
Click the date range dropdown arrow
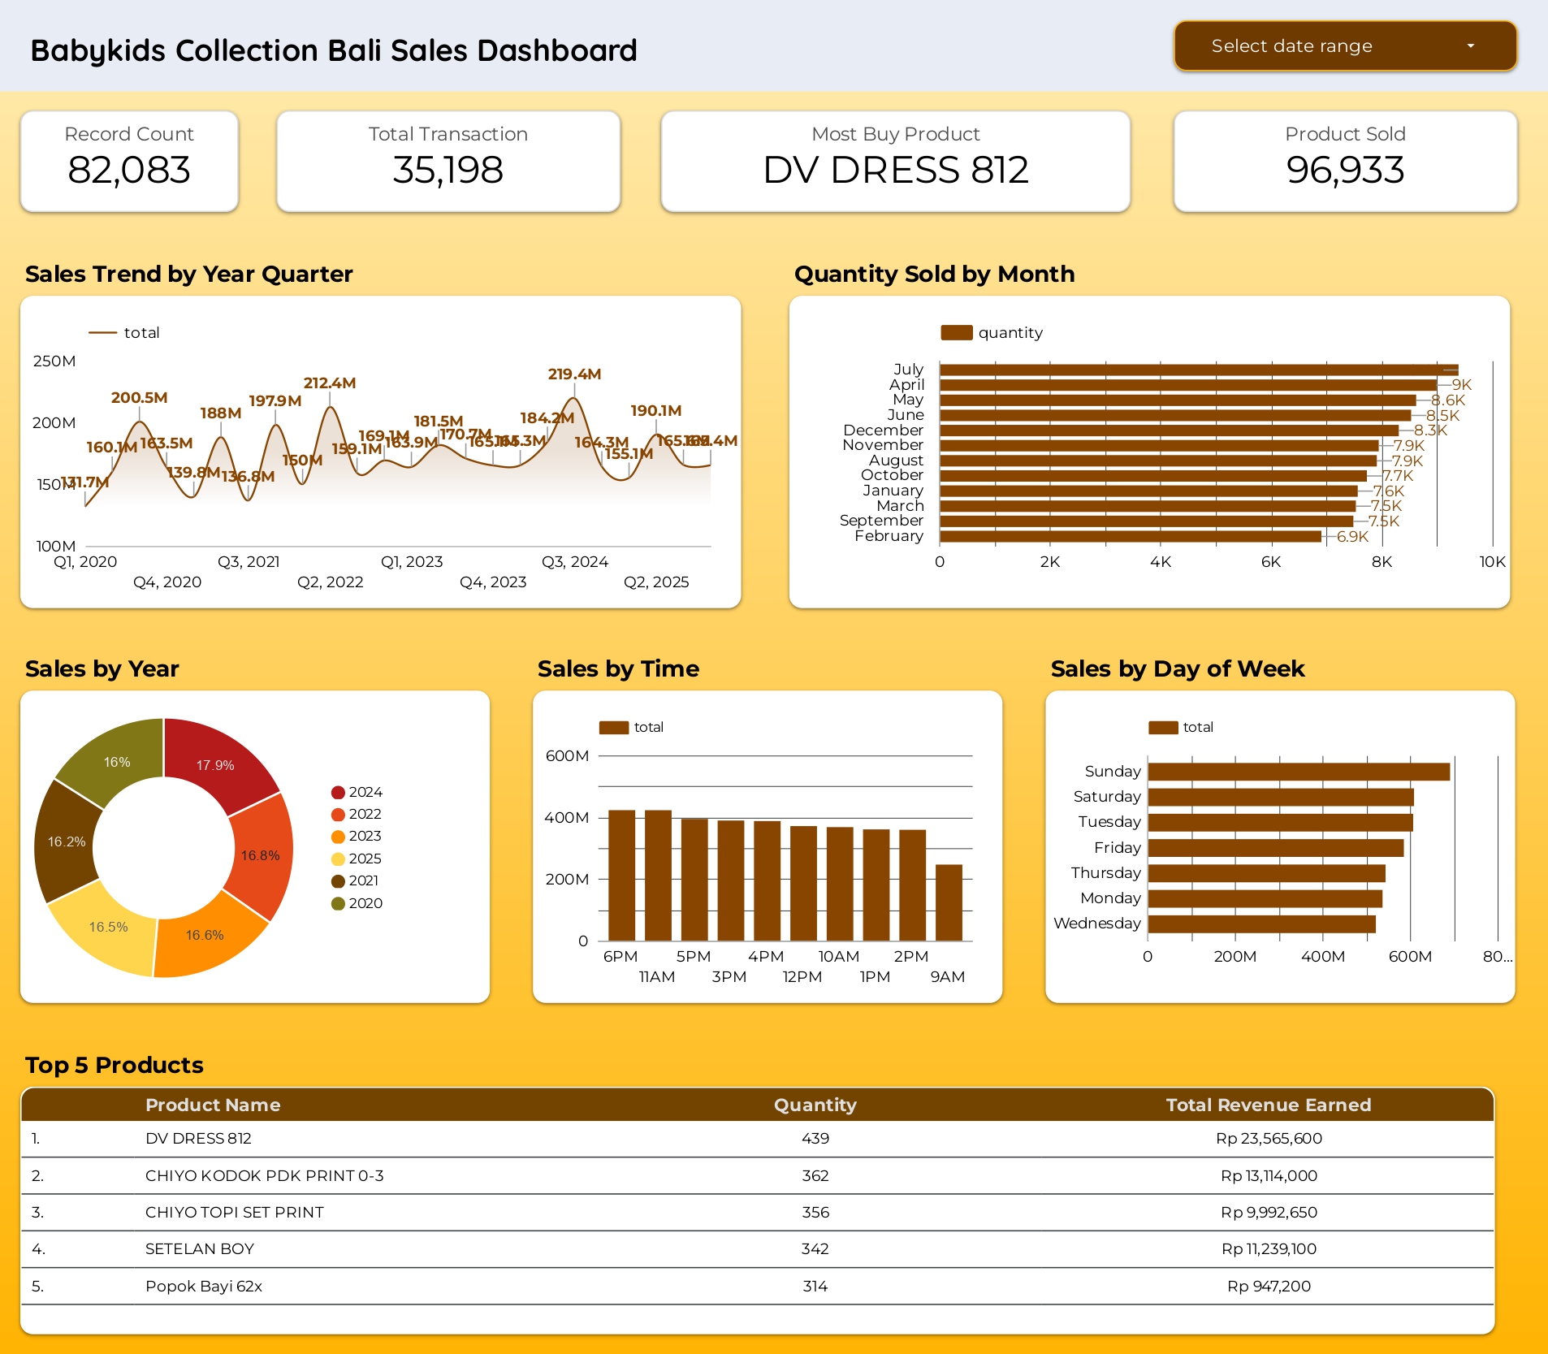[1470, 46]
